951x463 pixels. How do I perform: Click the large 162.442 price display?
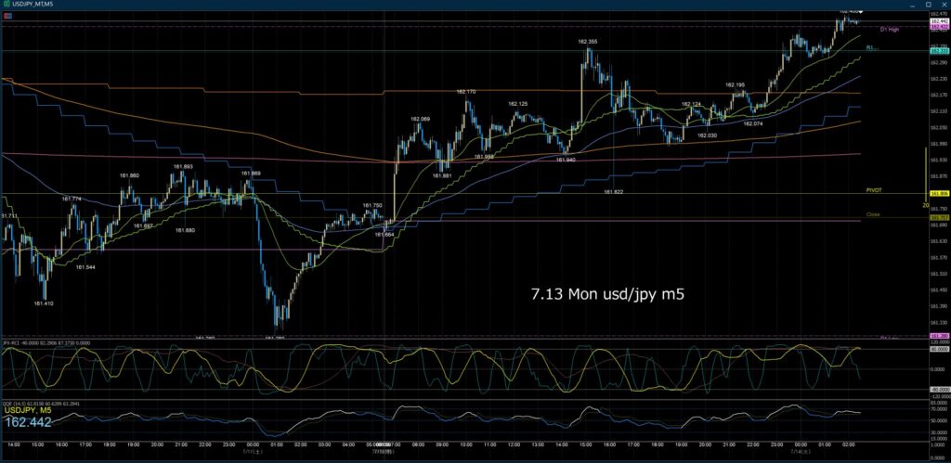tap(28, 421)
